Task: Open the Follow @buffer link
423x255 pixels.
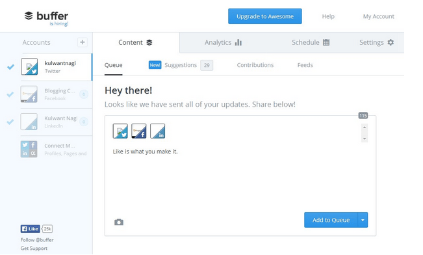Action: point(37,240)
